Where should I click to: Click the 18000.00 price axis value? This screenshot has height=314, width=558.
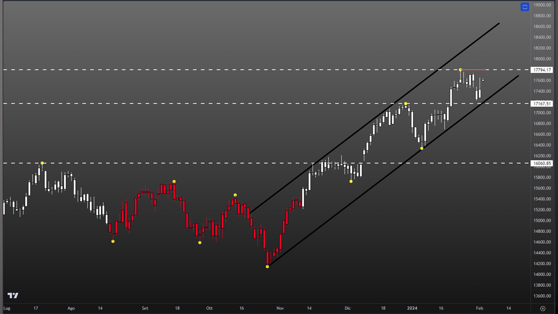tap(542, 59)
